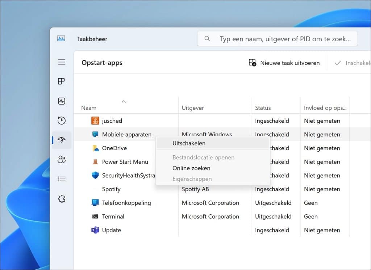Open the hamburger navigation menu
371x270 pixels.
62,62
